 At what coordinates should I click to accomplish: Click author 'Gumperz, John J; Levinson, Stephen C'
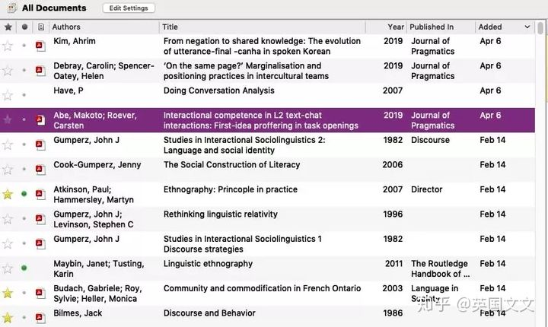click(x=94, y=219)
